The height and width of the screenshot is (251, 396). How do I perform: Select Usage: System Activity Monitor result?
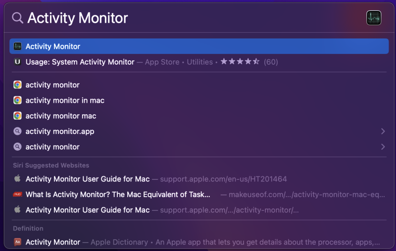click(80, 62)
